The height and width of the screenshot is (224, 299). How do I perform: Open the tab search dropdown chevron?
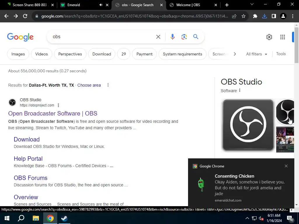point(252,4)
